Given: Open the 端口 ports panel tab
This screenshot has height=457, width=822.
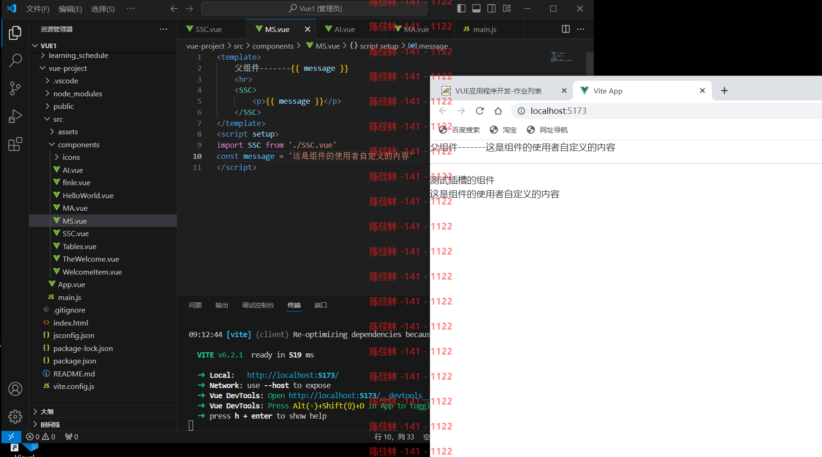Looking at the screenshot, I should (321, 305).
